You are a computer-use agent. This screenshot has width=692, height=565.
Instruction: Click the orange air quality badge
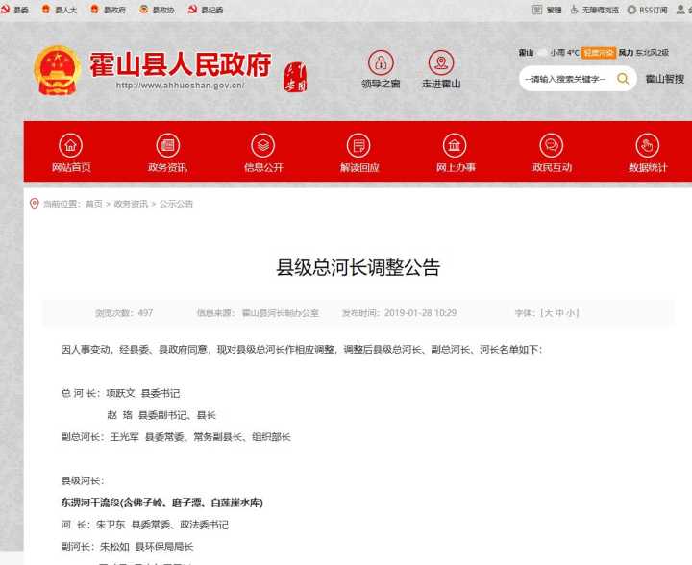tap(599, 53)
